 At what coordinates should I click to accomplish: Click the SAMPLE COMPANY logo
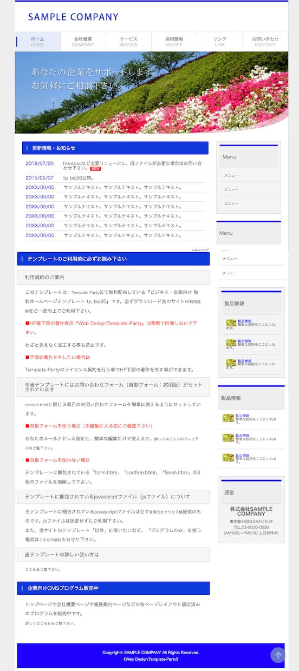click(73, 17)
